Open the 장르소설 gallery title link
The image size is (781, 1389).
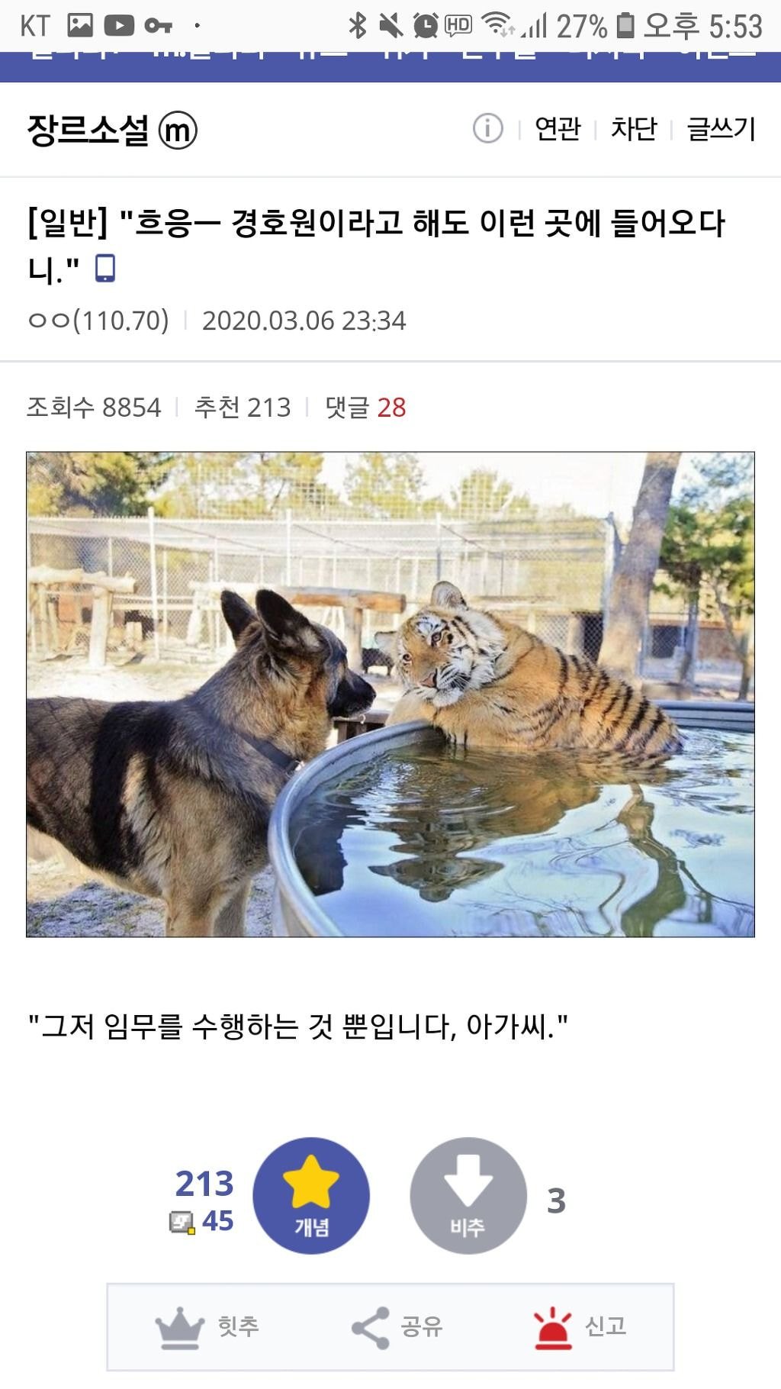[x=88, y=130]
